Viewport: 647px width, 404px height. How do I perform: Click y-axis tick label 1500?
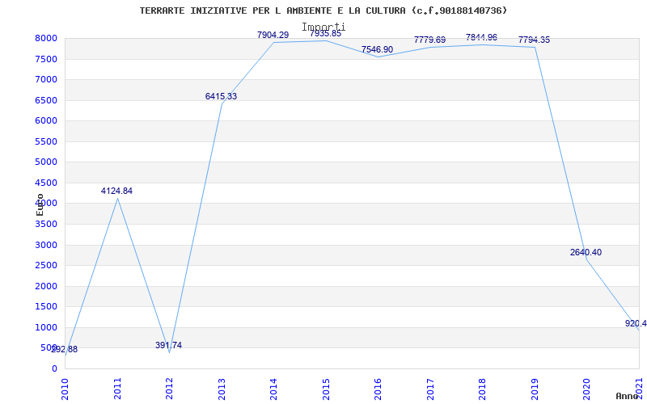click(46, 307)
